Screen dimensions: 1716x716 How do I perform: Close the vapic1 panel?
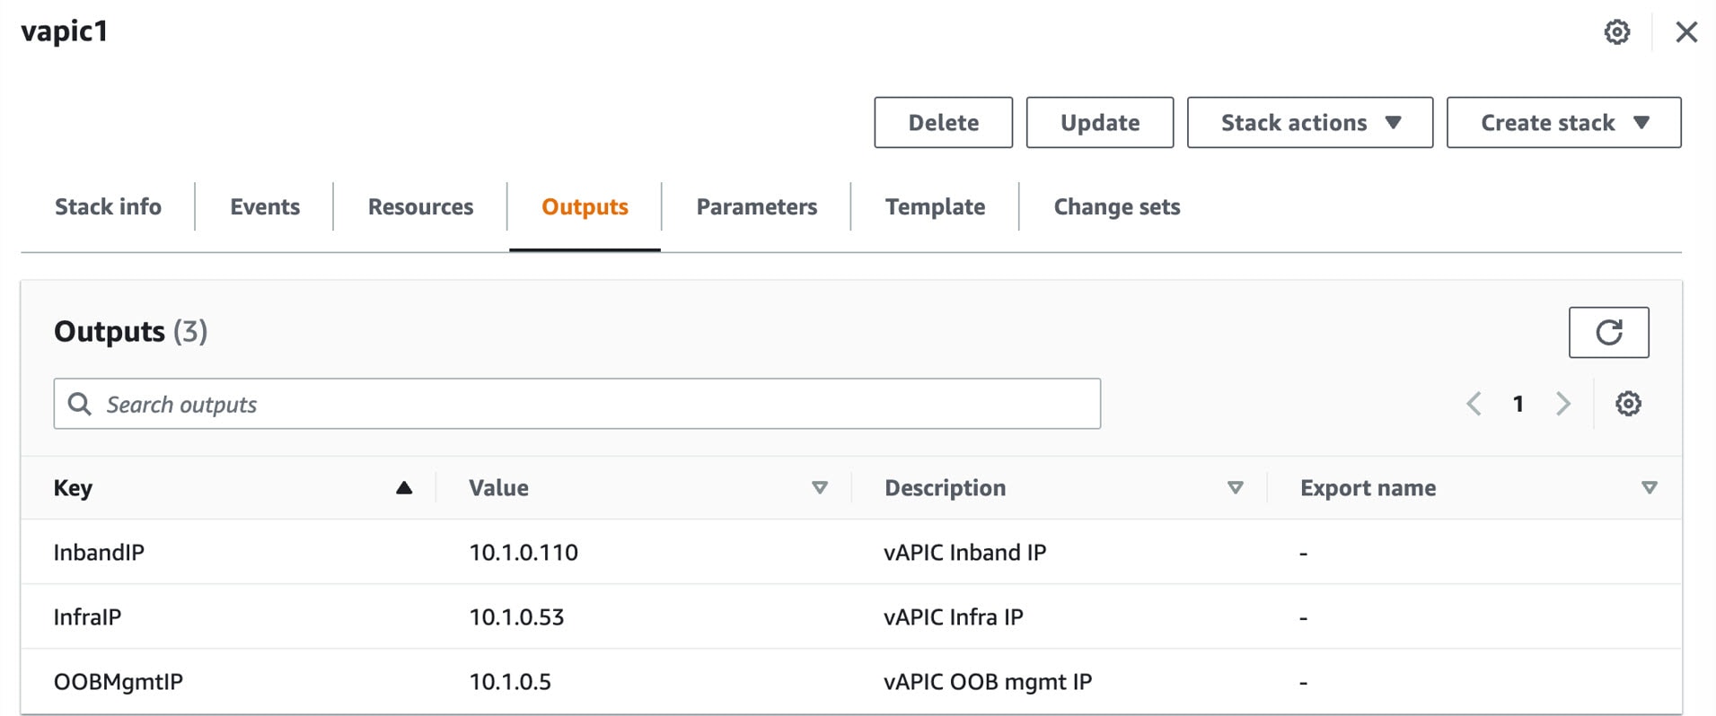(x=1686, y=32)
